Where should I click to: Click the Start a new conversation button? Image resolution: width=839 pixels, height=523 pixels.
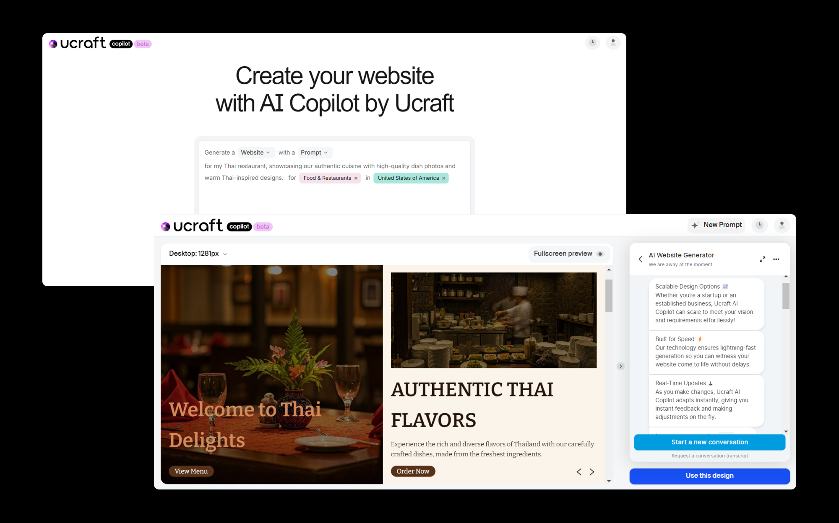(x=709, y=442)
